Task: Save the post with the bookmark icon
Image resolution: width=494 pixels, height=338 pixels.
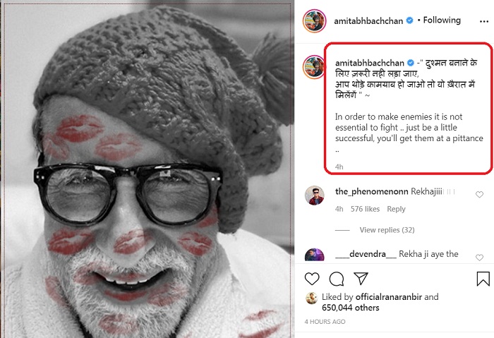Action: point(483,279)
